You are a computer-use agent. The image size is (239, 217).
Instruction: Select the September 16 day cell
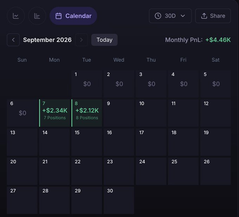click(119, 142)
